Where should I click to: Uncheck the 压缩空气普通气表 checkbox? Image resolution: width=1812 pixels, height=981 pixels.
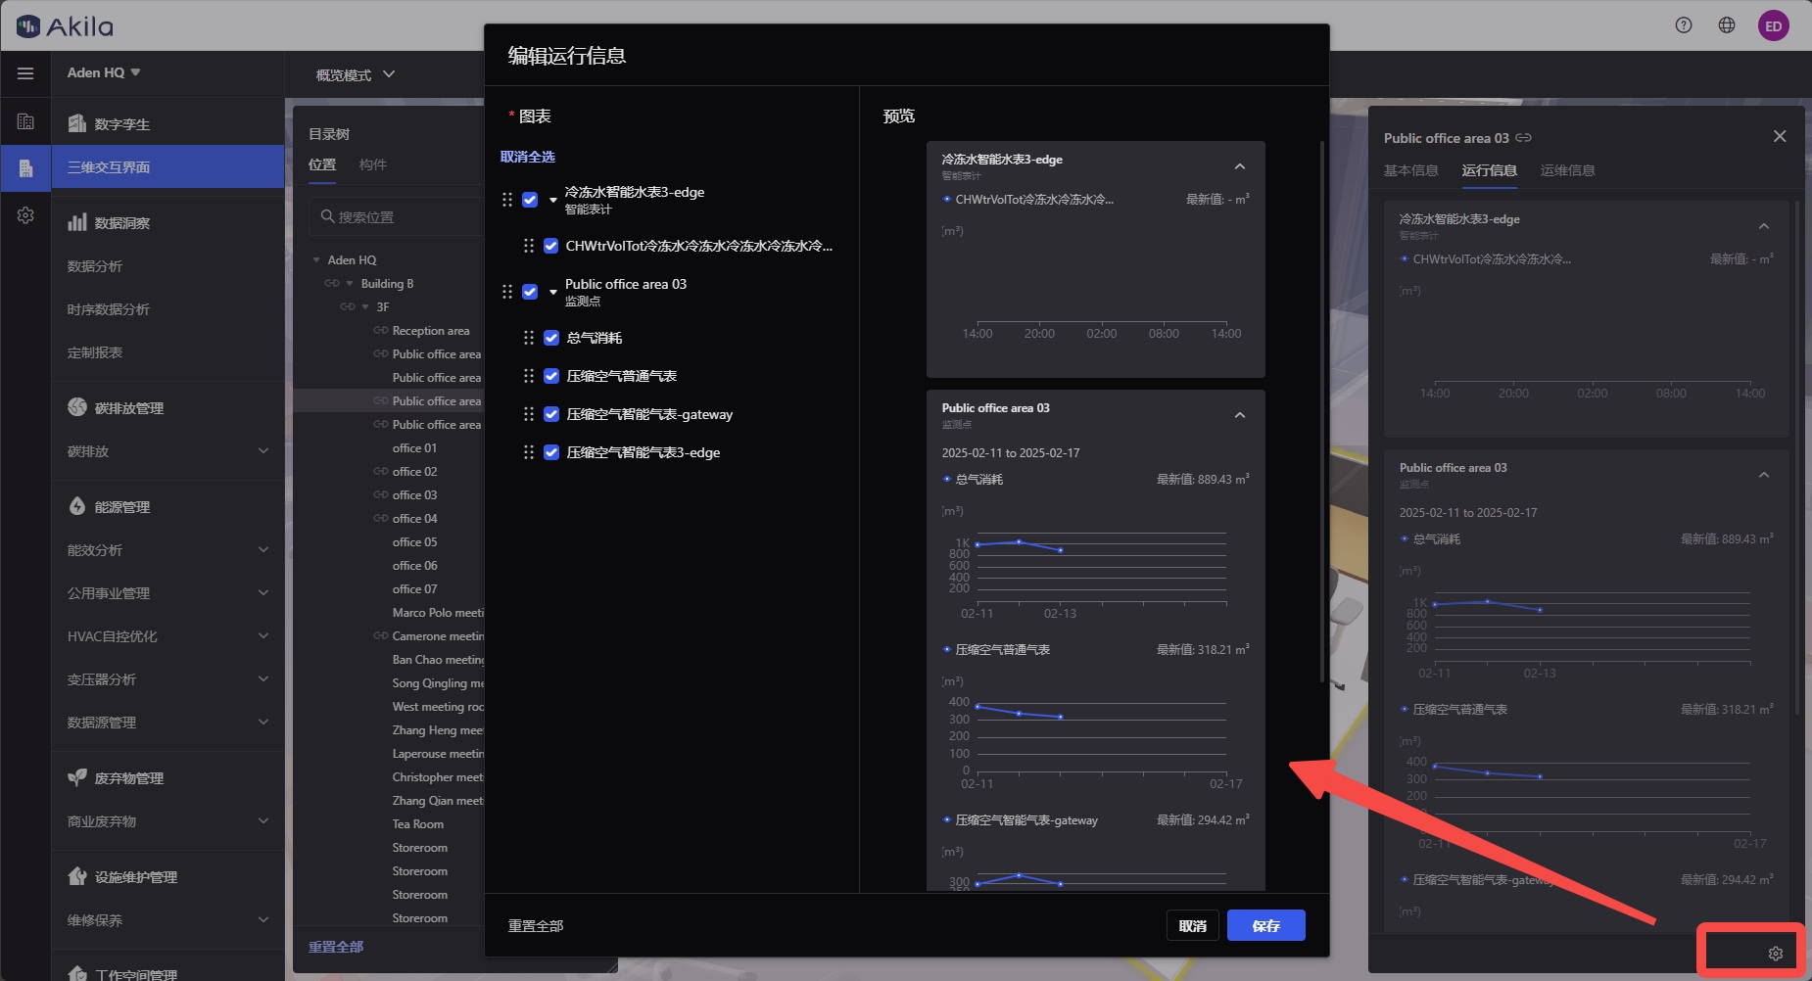tap(551, 376)
